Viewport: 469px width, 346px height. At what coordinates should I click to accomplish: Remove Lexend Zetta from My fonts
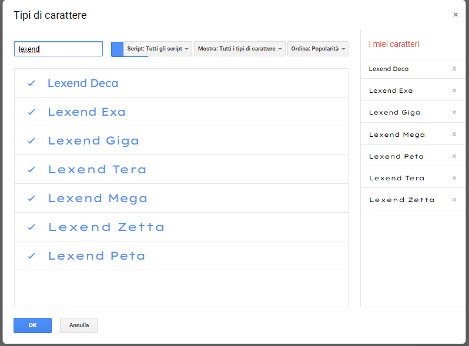454,200
